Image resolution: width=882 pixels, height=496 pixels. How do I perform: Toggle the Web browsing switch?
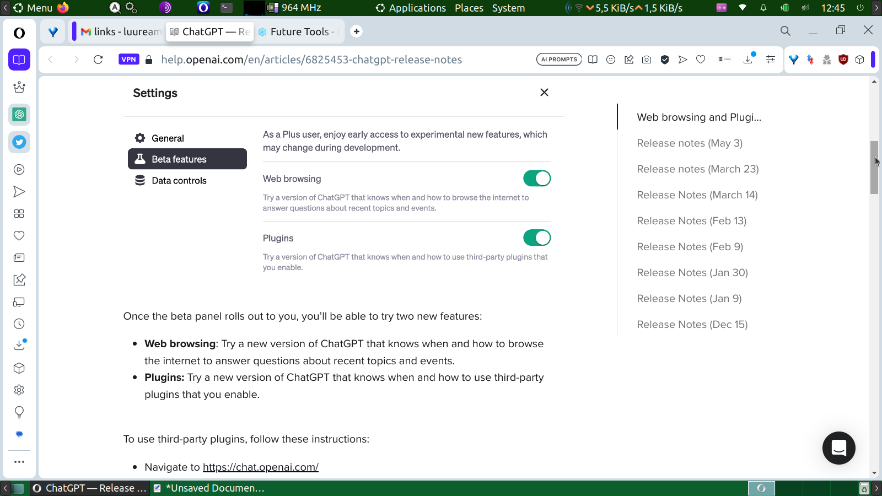pyautogui.click(x=537, y=179)
